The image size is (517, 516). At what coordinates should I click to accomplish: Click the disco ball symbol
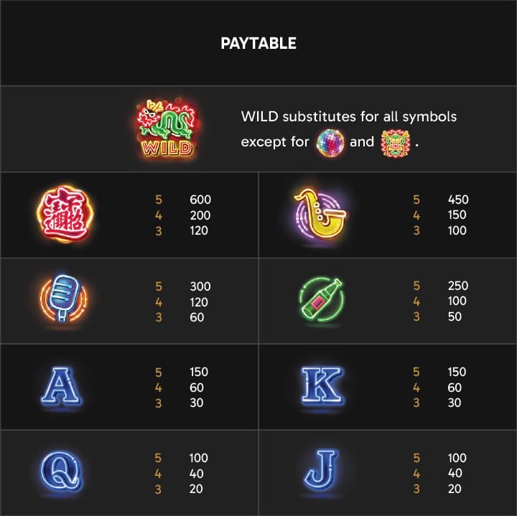(330, 143)
